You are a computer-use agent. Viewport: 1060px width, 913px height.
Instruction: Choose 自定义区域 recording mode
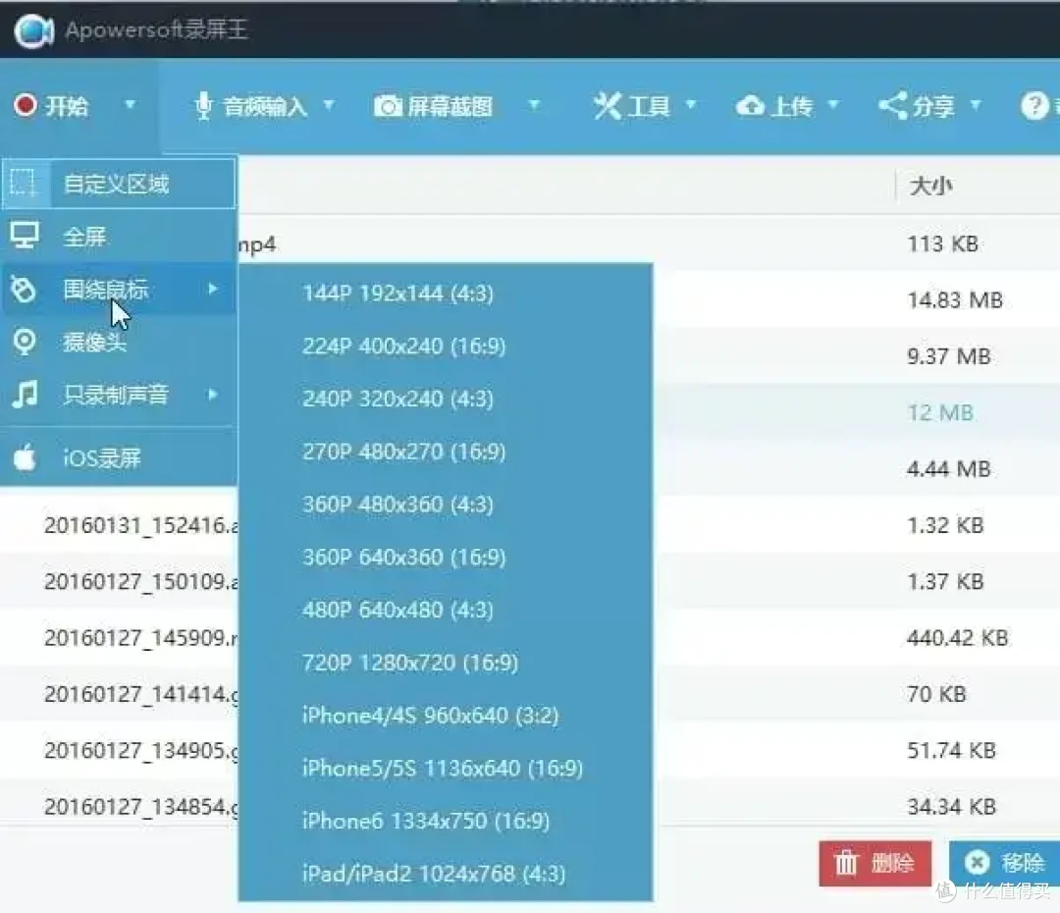coord(119,184)
